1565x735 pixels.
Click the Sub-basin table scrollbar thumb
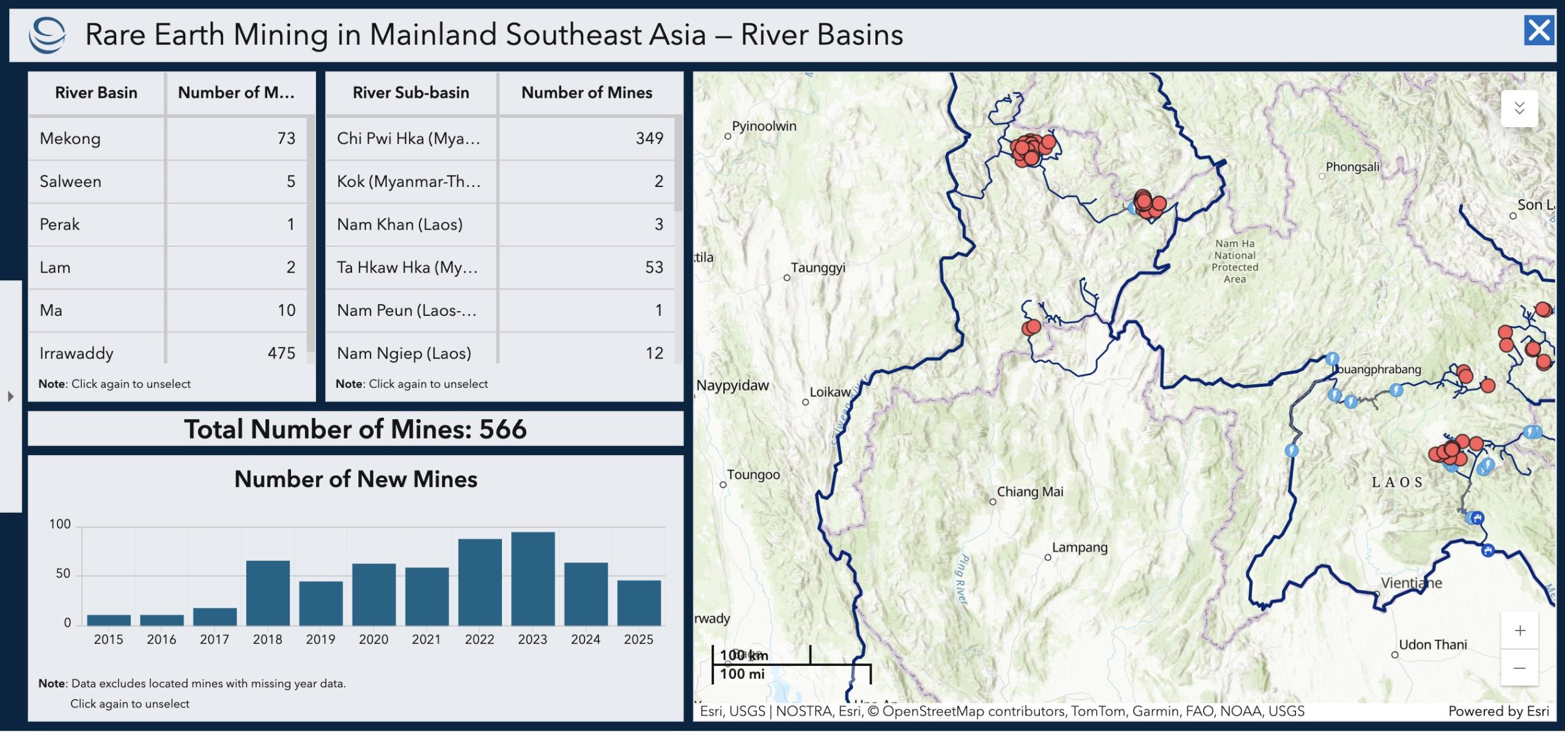678,164
